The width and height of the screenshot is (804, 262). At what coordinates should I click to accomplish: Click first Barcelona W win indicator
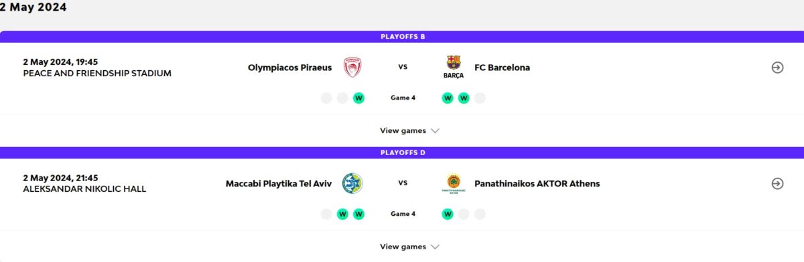(448, 98)
